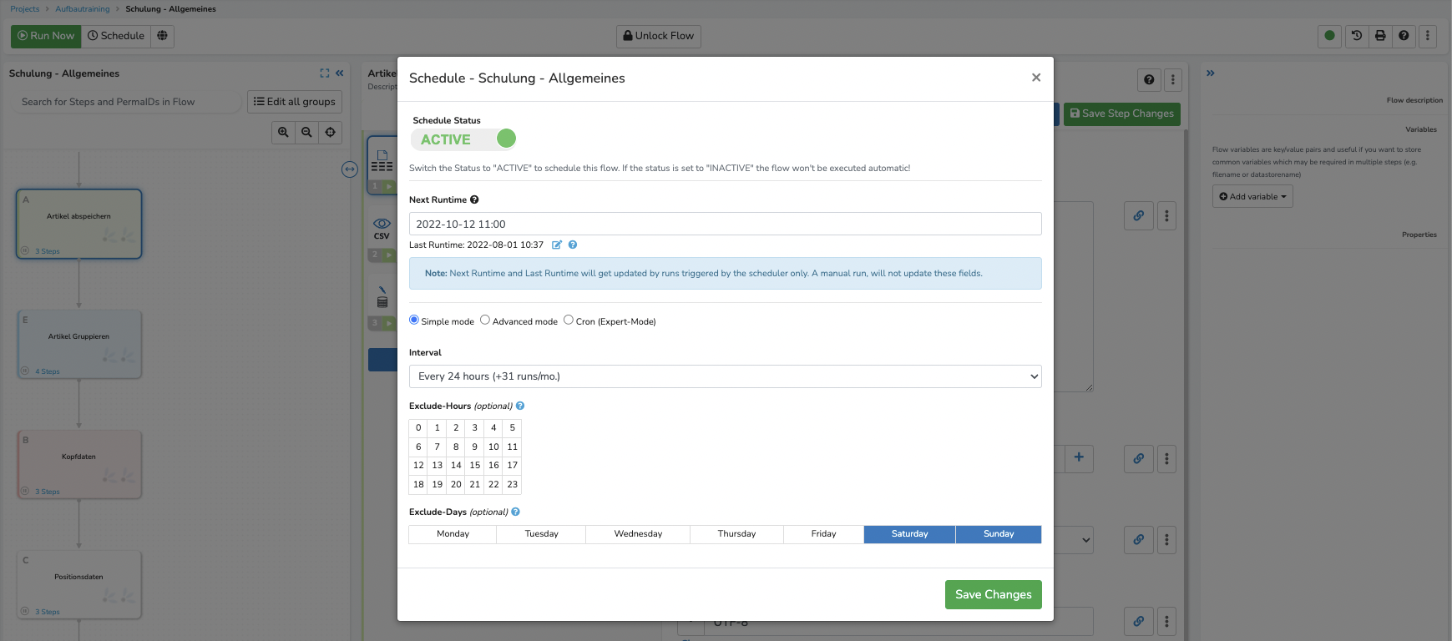
Task: Select the Cron (Expert-Mode) option
Action: tap(569, 320)
